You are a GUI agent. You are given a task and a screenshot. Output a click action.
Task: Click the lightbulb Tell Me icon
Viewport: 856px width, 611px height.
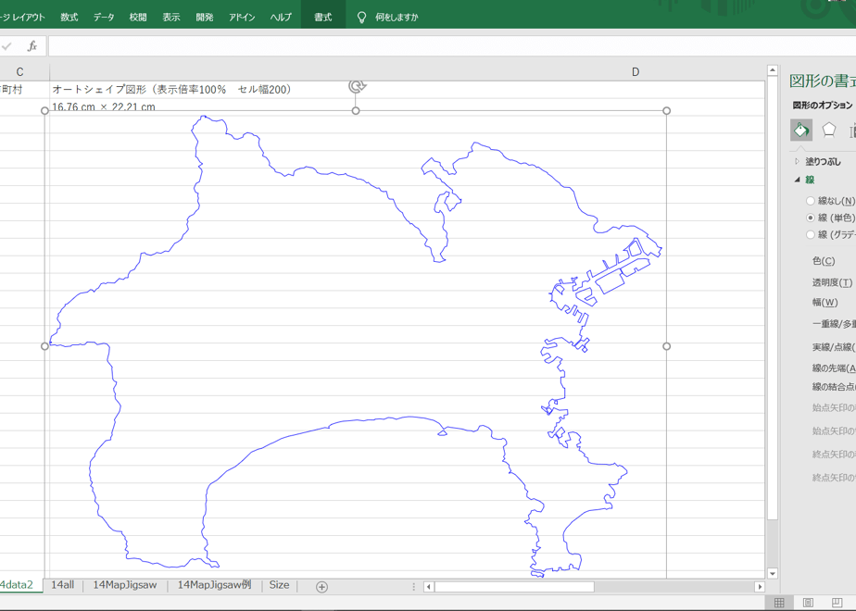pos(361,18)
